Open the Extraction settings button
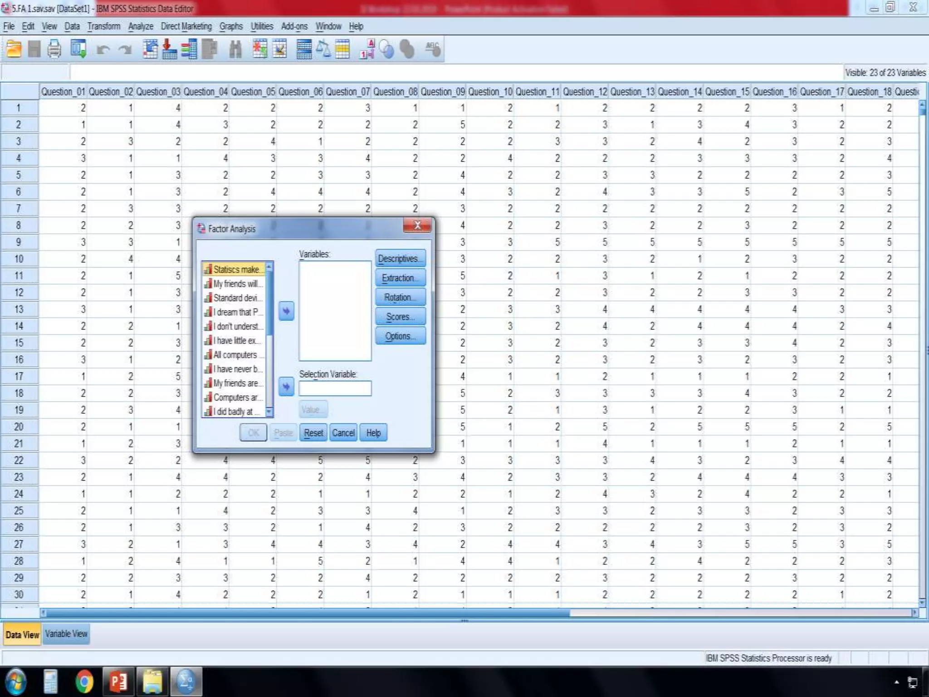Viewport: 929px width, 697px height. pos(400,278)
